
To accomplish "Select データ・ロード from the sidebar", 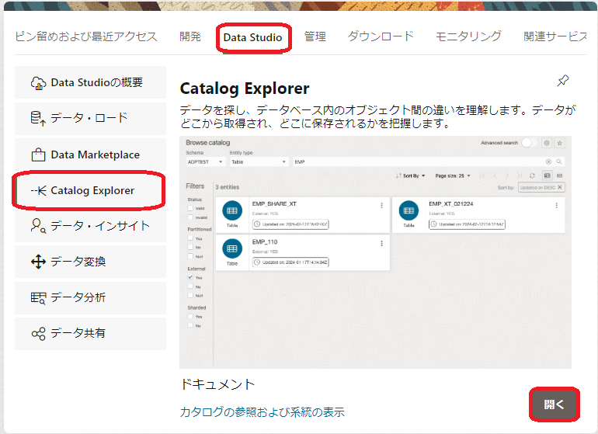I will pyautogui.click(x=90, y=119).
